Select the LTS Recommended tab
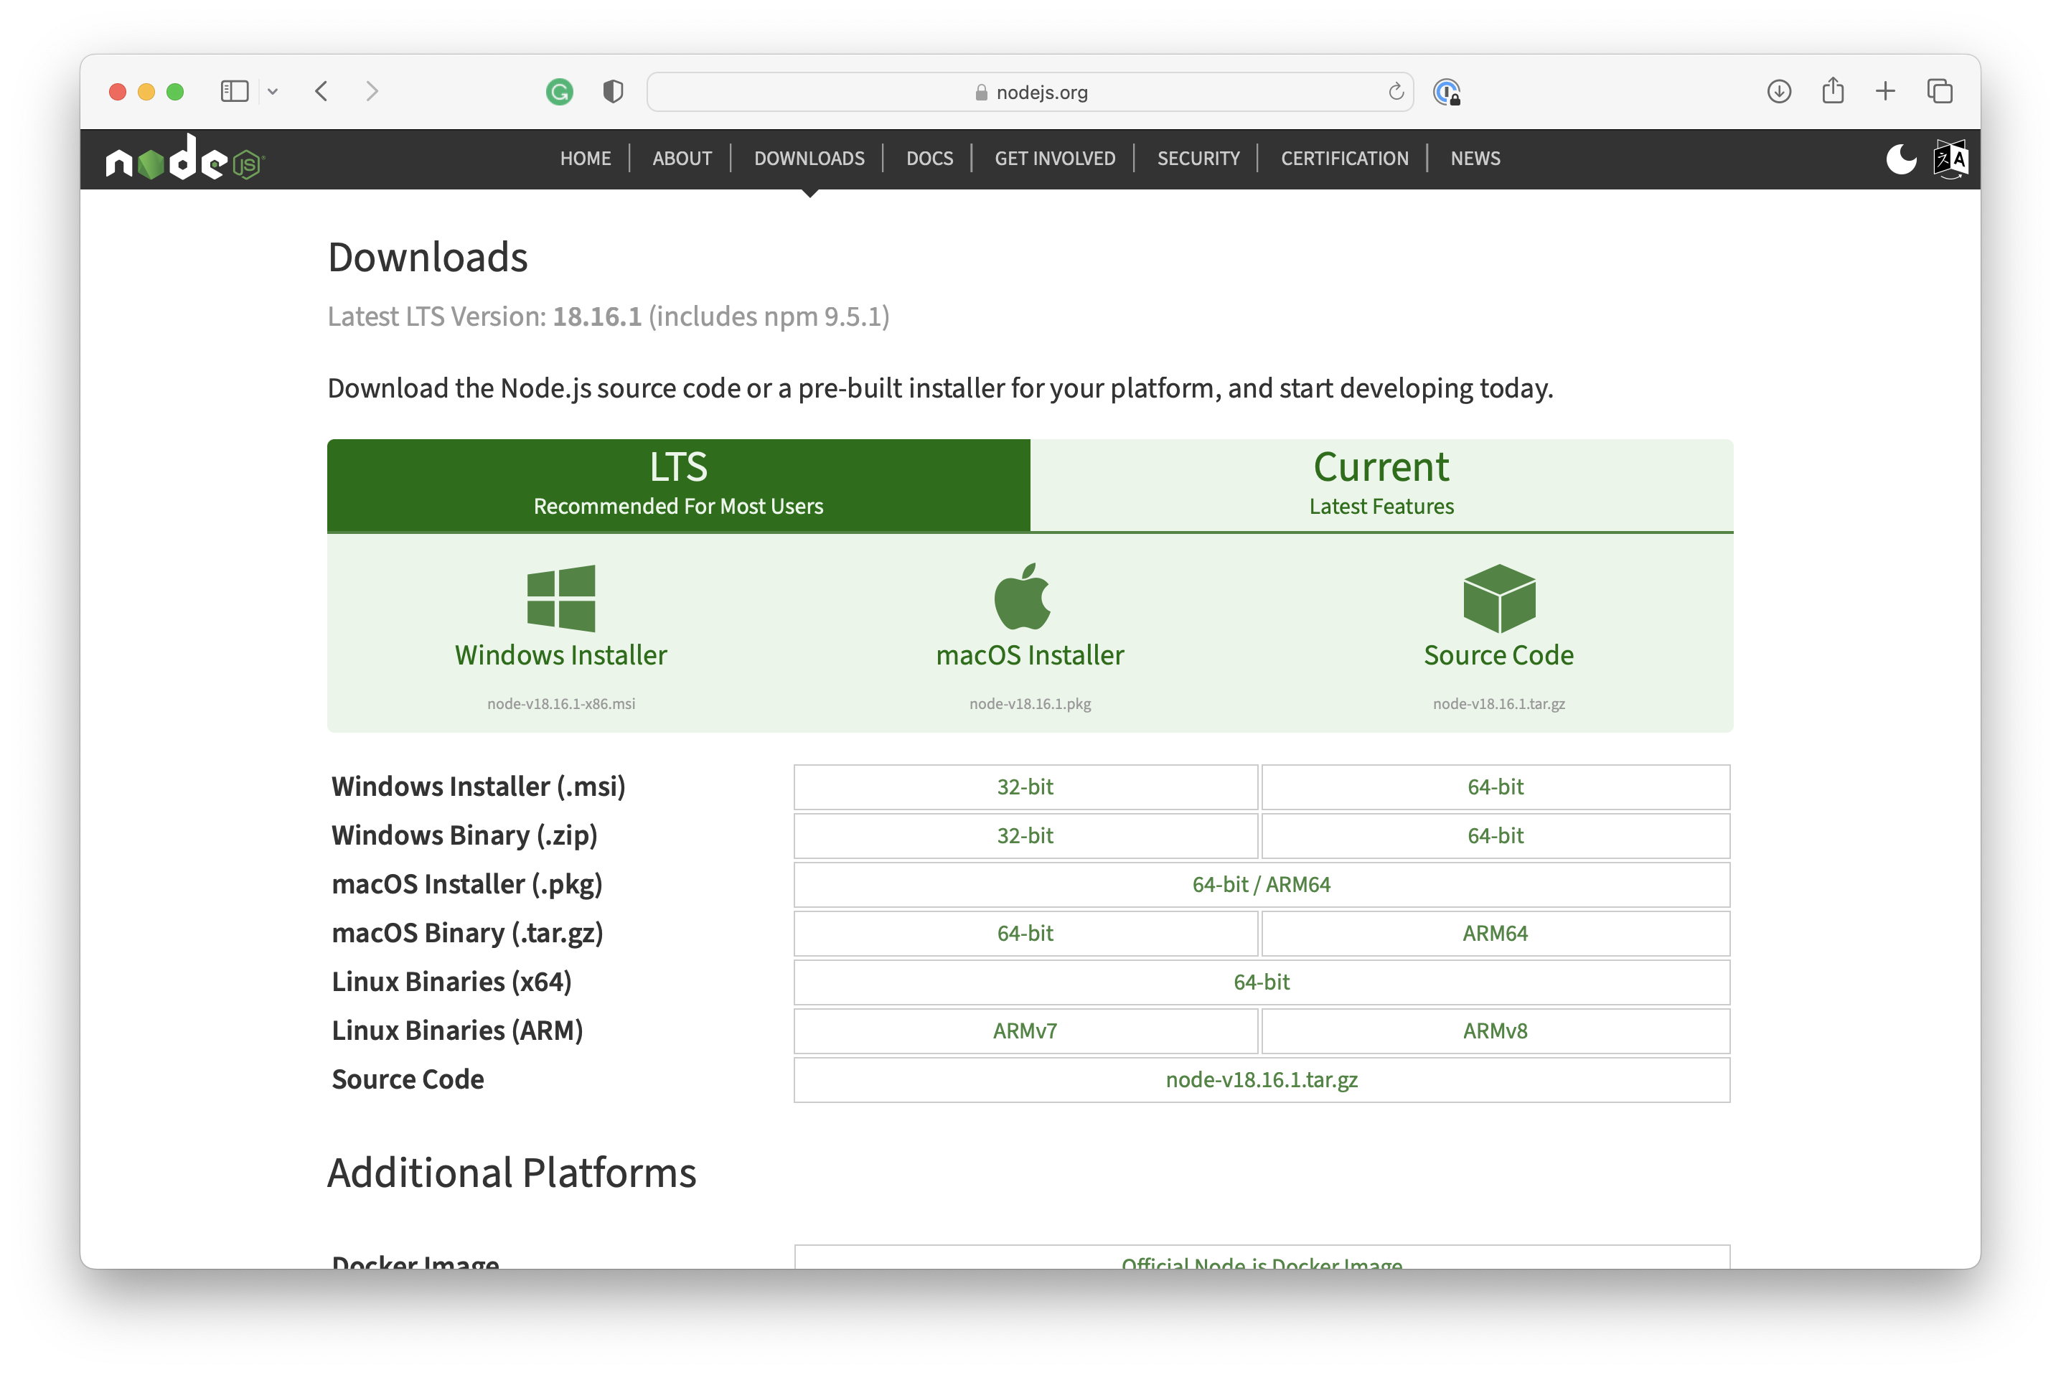This screenshot has height=1375, width=2061. coord(679,484)
